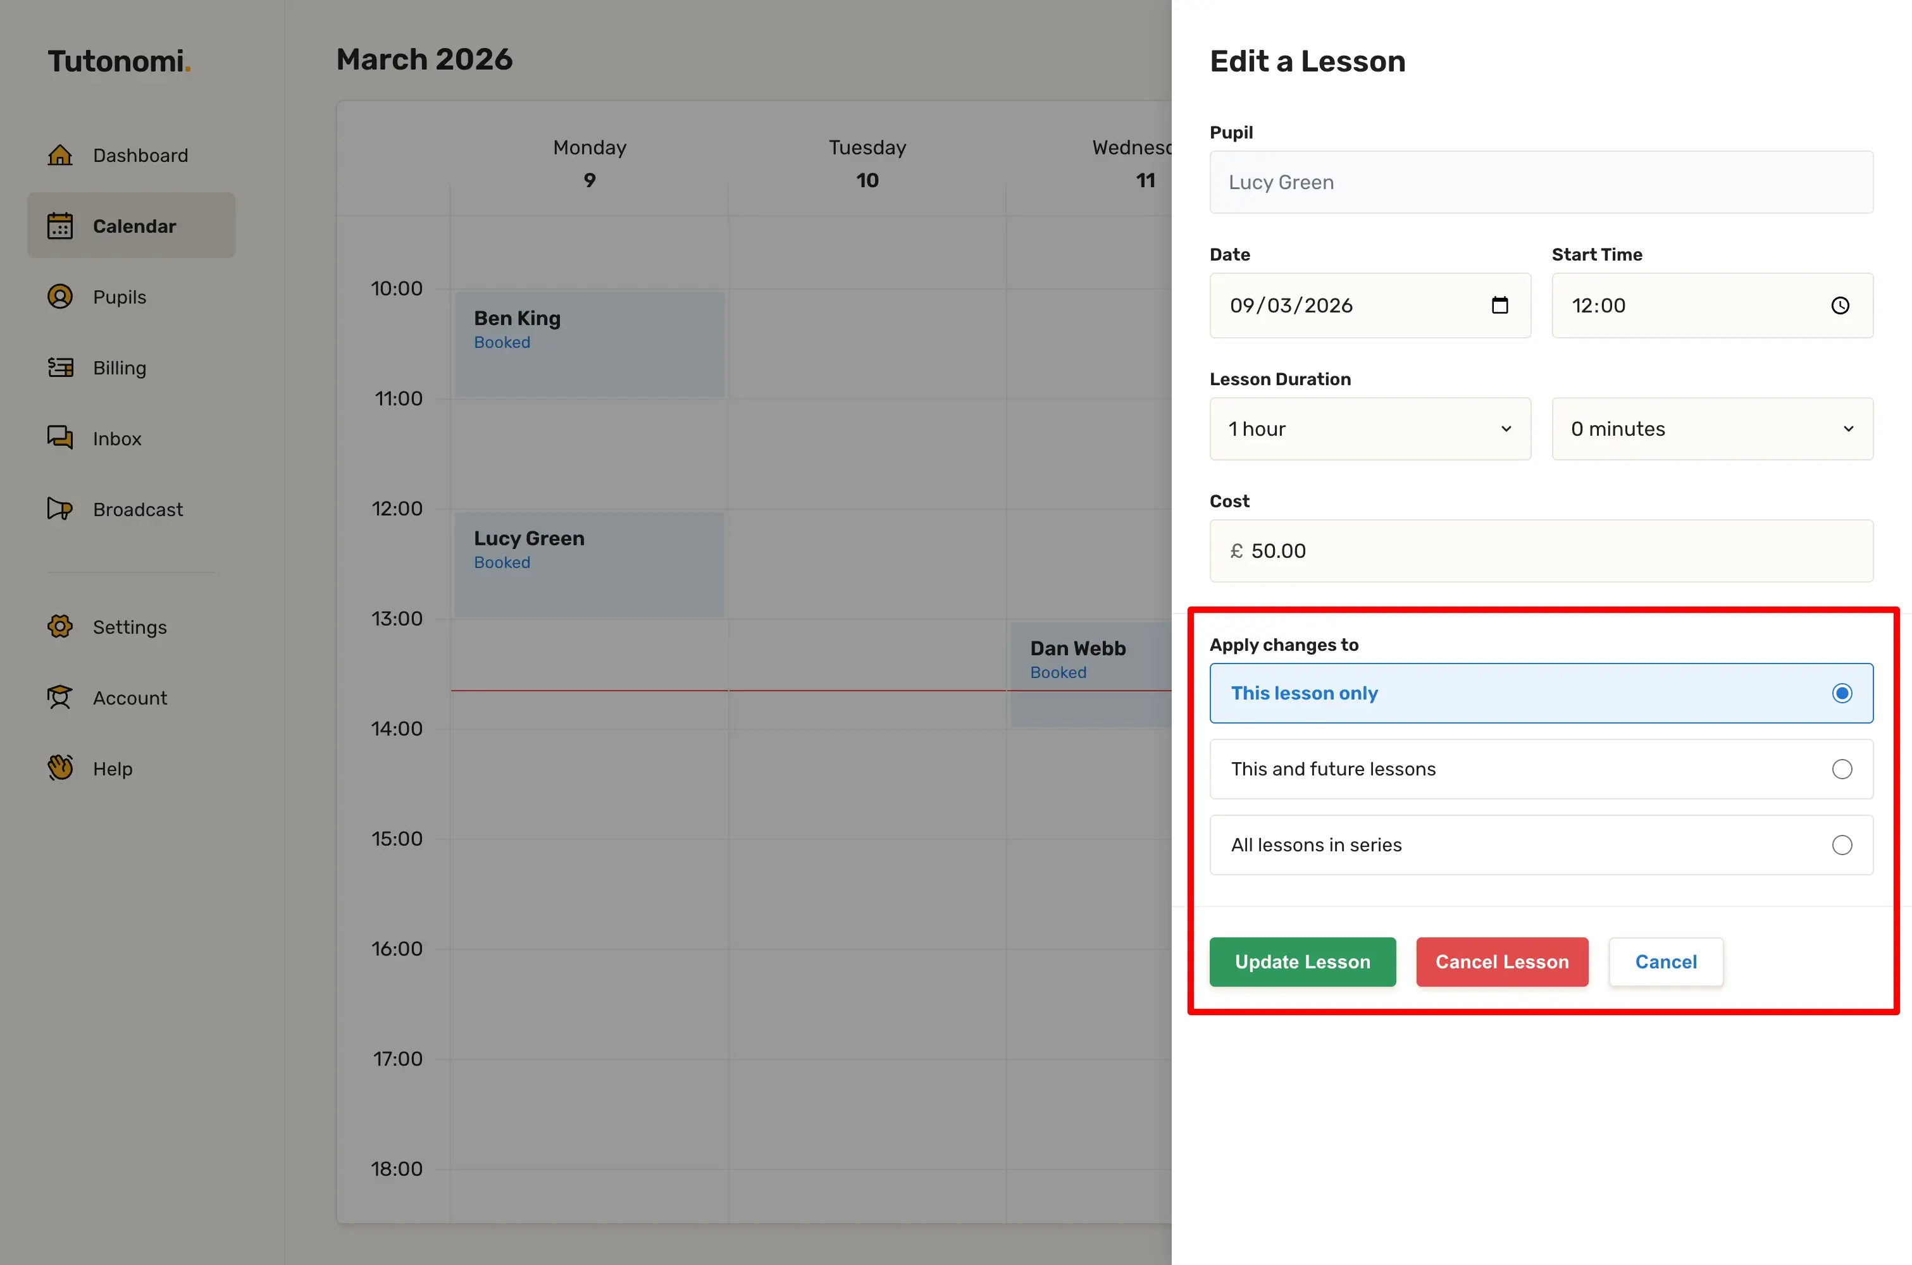
Task: Open the Start Time clock picker
Action: (1841, 305)
